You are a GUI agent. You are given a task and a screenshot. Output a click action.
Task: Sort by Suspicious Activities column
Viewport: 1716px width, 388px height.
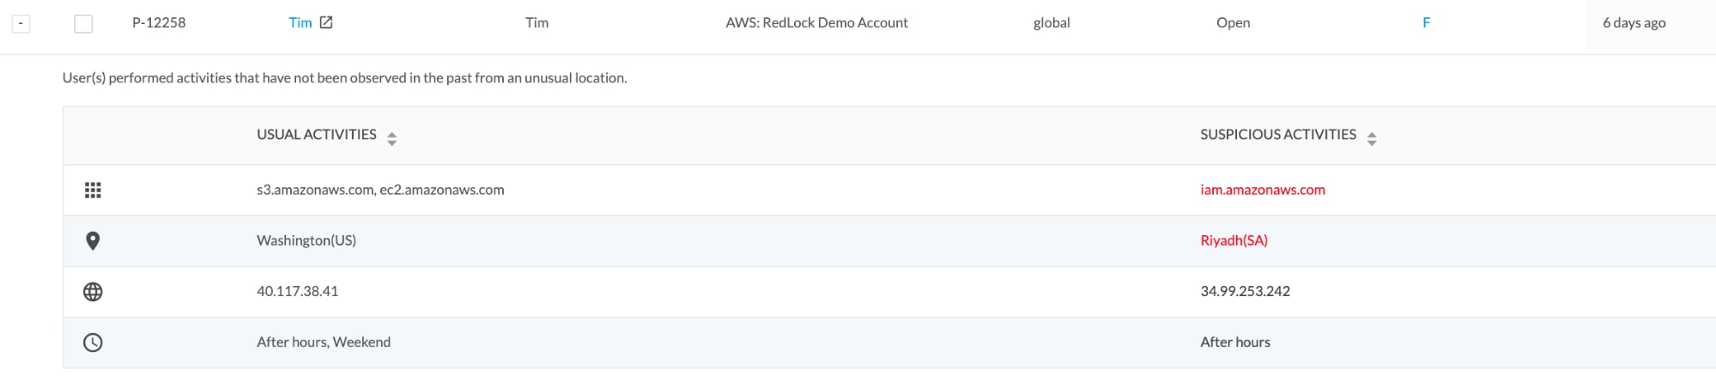[x=1371, y=138]
